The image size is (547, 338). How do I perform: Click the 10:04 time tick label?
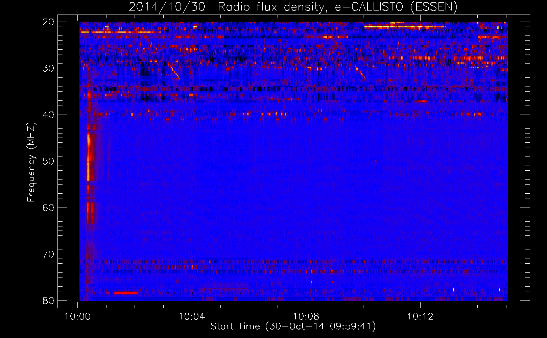click(192, 316)
